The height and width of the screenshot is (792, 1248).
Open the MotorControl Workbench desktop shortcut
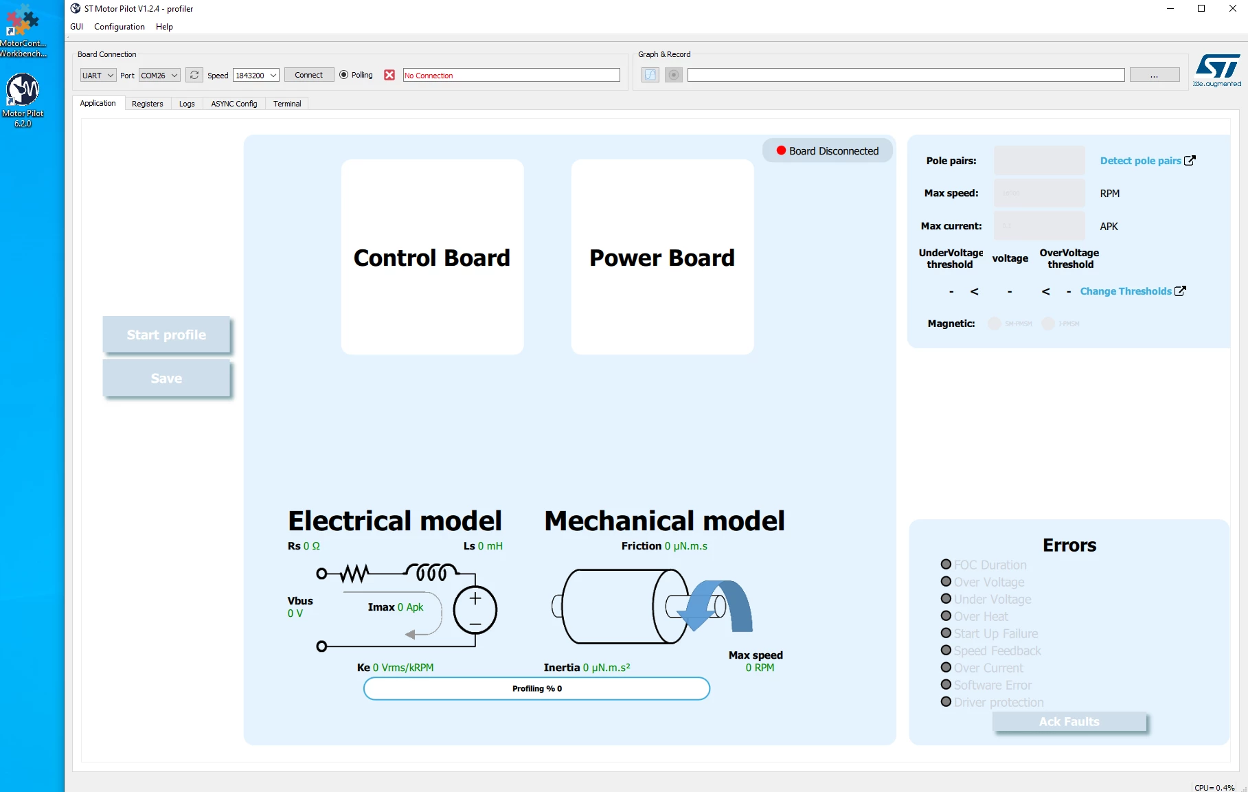click(x=23, y=31)
